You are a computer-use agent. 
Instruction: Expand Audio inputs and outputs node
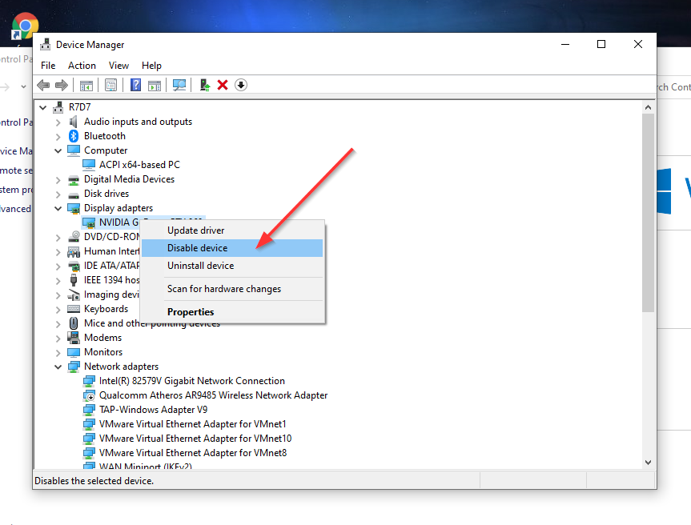[x=58, y=122]
